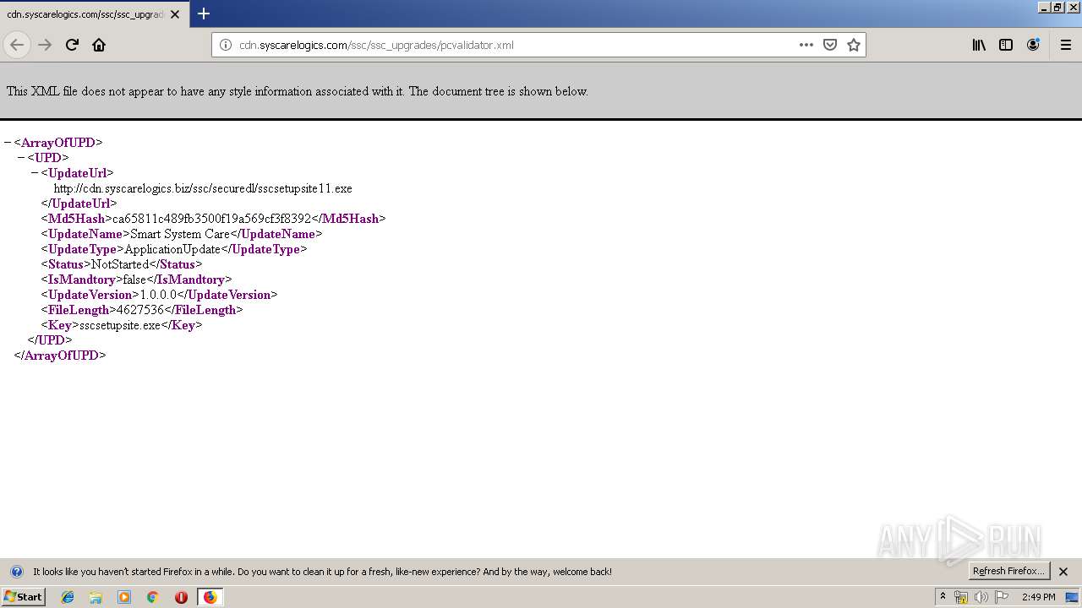Open the Library menu
The width and height of the screenshot is (1082, 608).
[979, 45]
